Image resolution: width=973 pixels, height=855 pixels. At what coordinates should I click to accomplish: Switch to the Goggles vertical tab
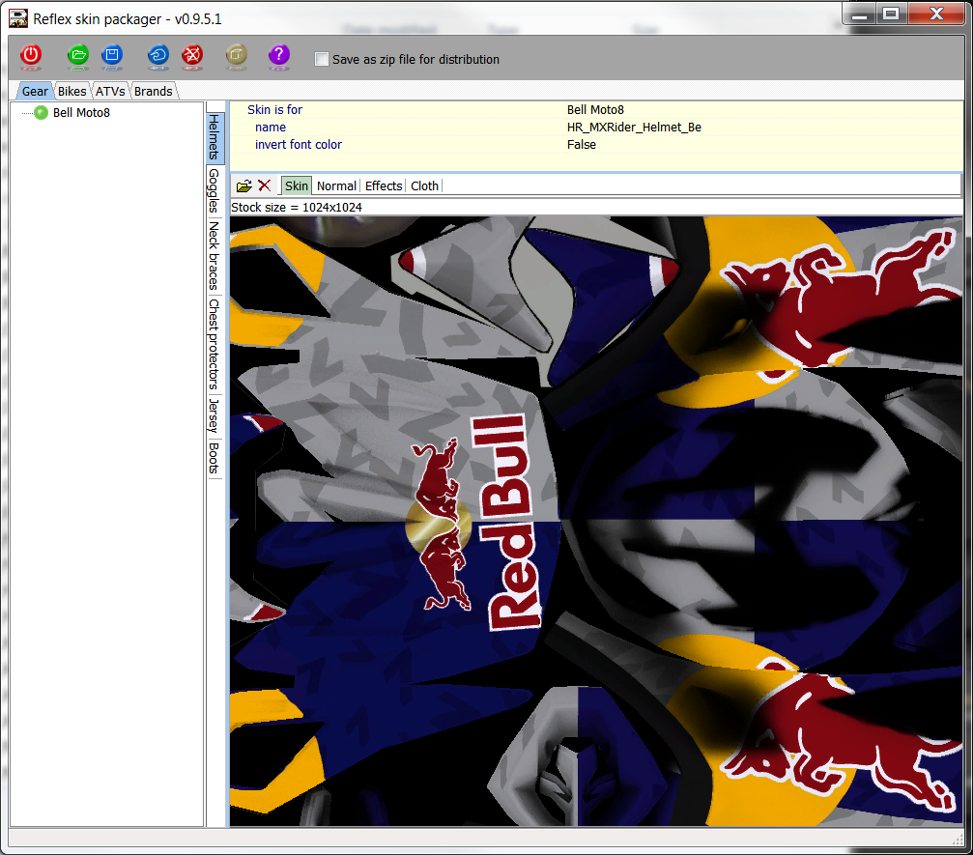pos(214,191)
